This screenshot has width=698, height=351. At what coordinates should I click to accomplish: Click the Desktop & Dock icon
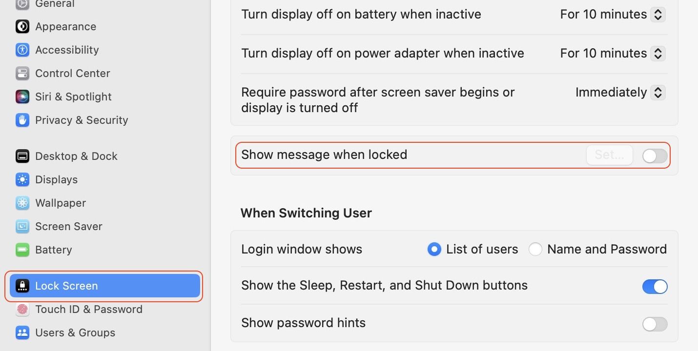click(22, 156)
